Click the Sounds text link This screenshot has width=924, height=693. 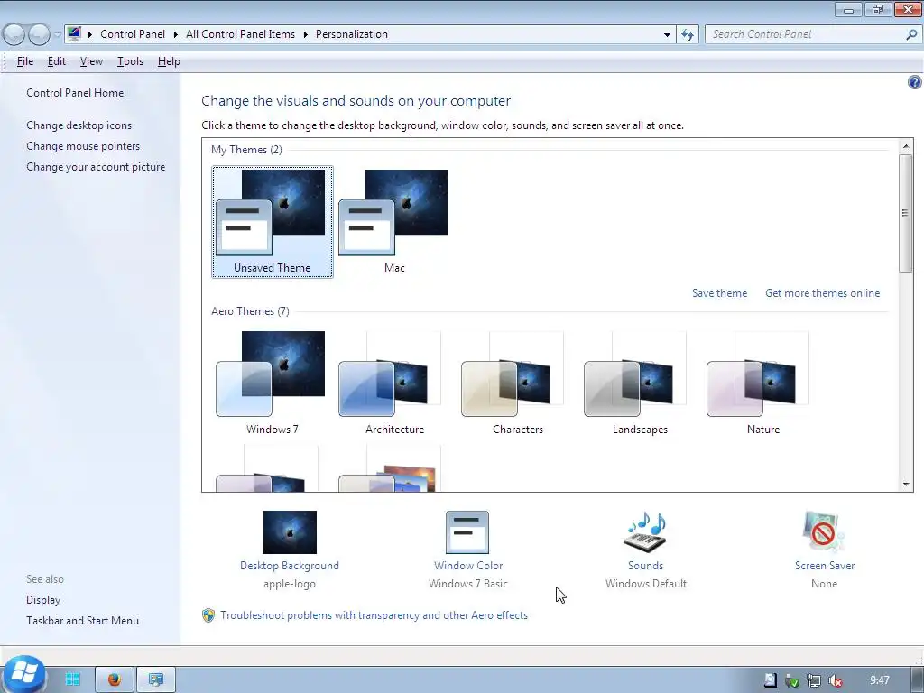coord(646,566)
